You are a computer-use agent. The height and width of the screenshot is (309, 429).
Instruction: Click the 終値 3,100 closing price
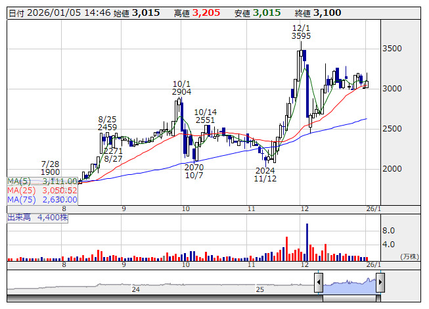click(318, 13)
